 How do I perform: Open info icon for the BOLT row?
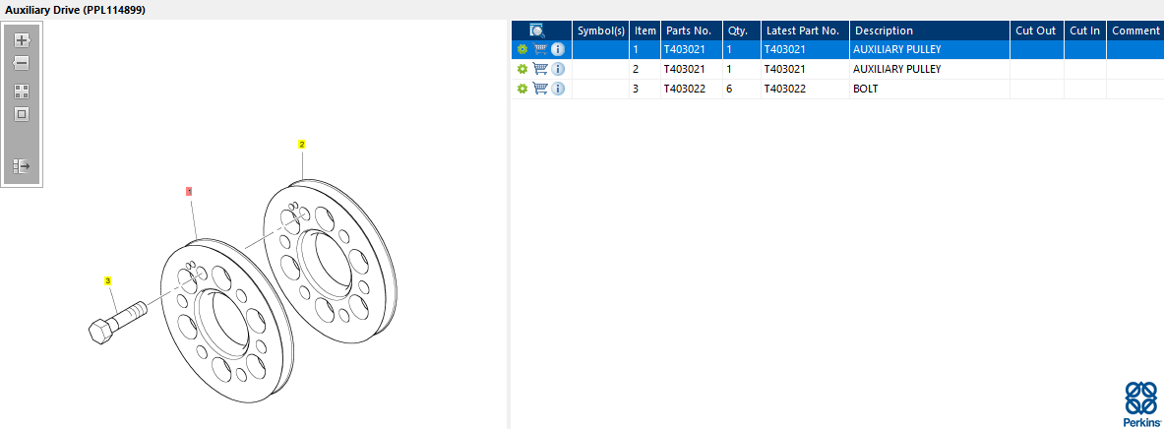(x=558, y=89)
